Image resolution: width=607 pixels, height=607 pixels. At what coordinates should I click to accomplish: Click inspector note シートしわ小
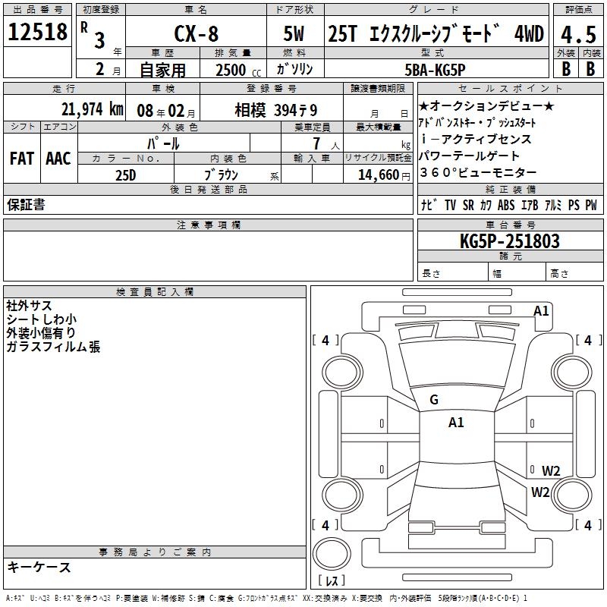click(42, 319)
